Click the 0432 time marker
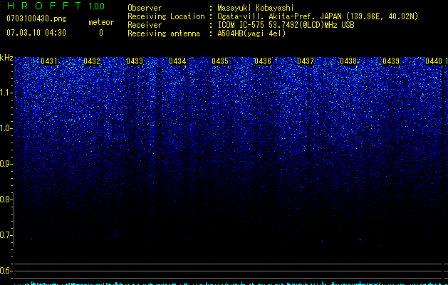448x285 pixels. click(92, 61)
